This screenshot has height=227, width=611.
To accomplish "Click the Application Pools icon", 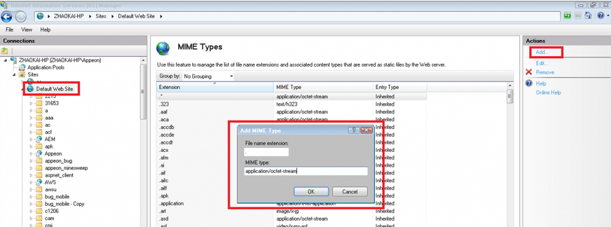I will click(x=22, y=67).
